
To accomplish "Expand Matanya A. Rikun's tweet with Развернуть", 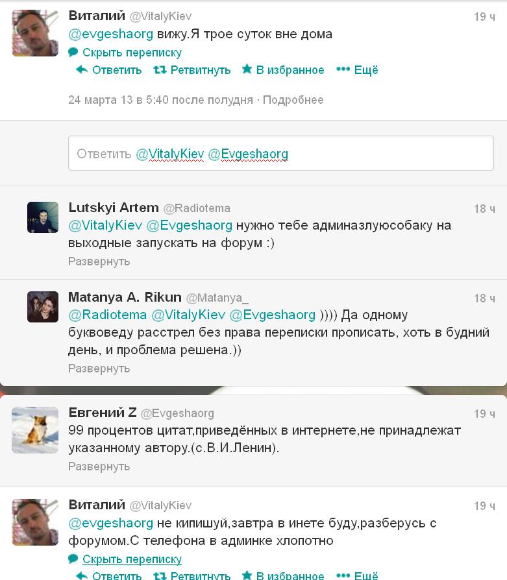I will pyautogui.click(x=99, y=369).
